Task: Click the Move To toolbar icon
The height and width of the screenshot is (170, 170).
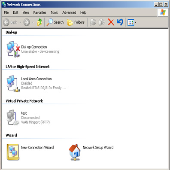Action: pos(93,22)
